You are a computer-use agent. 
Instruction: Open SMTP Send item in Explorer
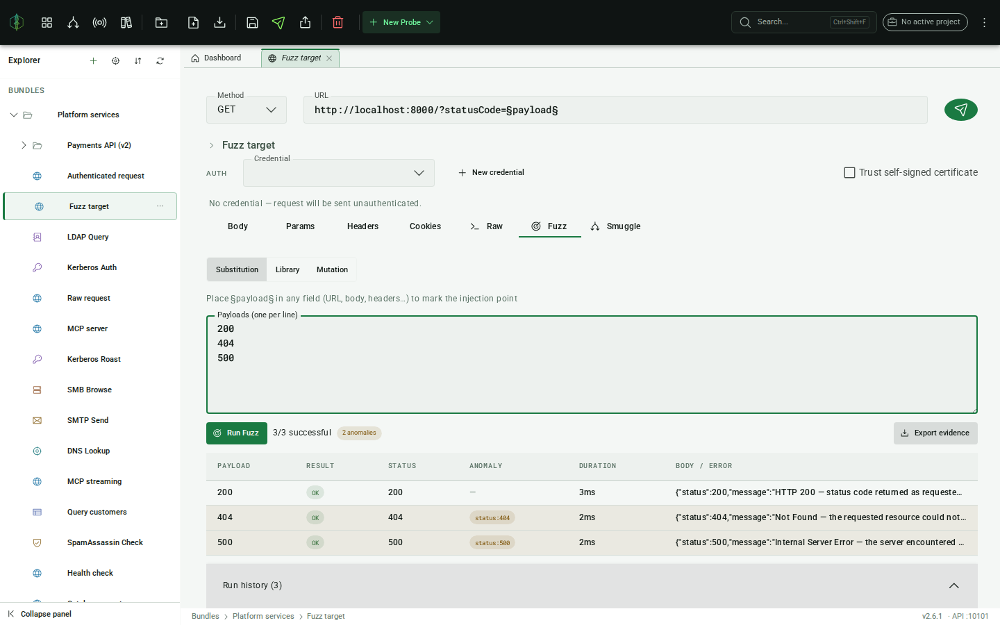pos(90,420)
